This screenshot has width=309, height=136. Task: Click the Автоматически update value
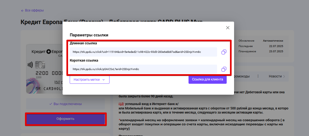(273, 41)
